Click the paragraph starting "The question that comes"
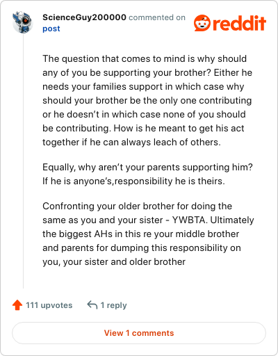 tap(147, 100)
